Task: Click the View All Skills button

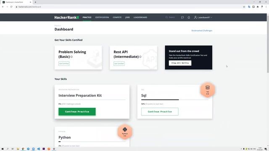Action: [180, 63]
